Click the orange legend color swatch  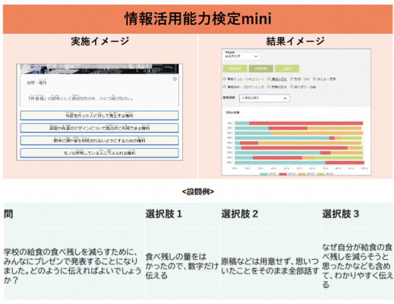click(x=302, y=174)
